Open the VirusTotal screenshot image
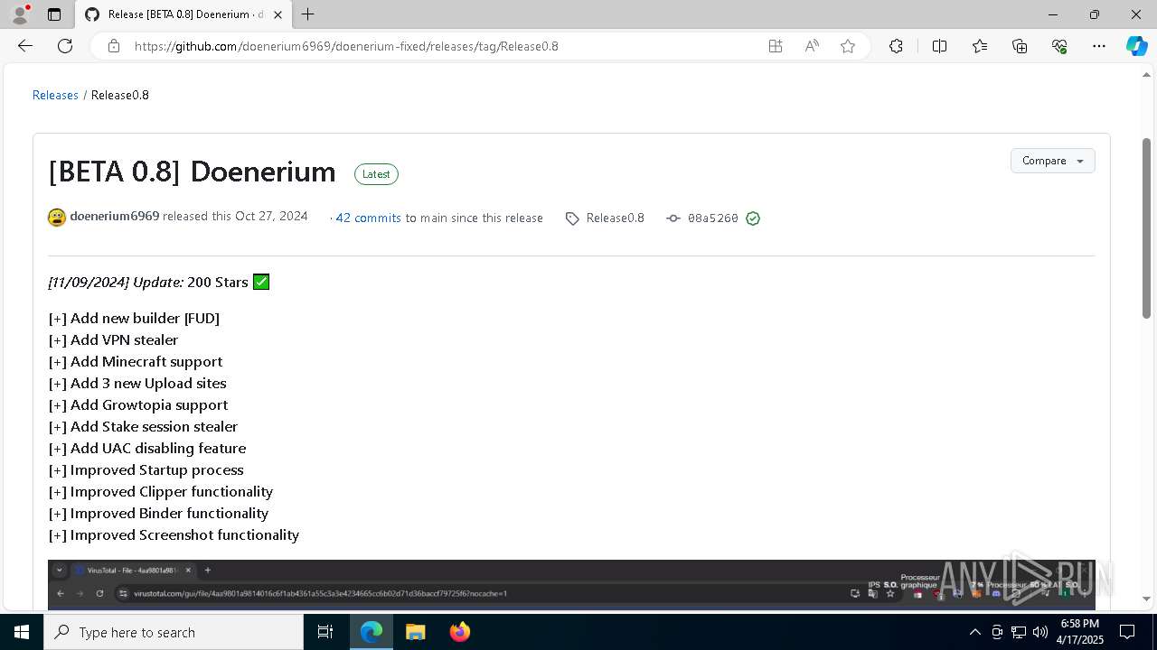This screenshot has width=1157, height=650. [x=571, y=585]
